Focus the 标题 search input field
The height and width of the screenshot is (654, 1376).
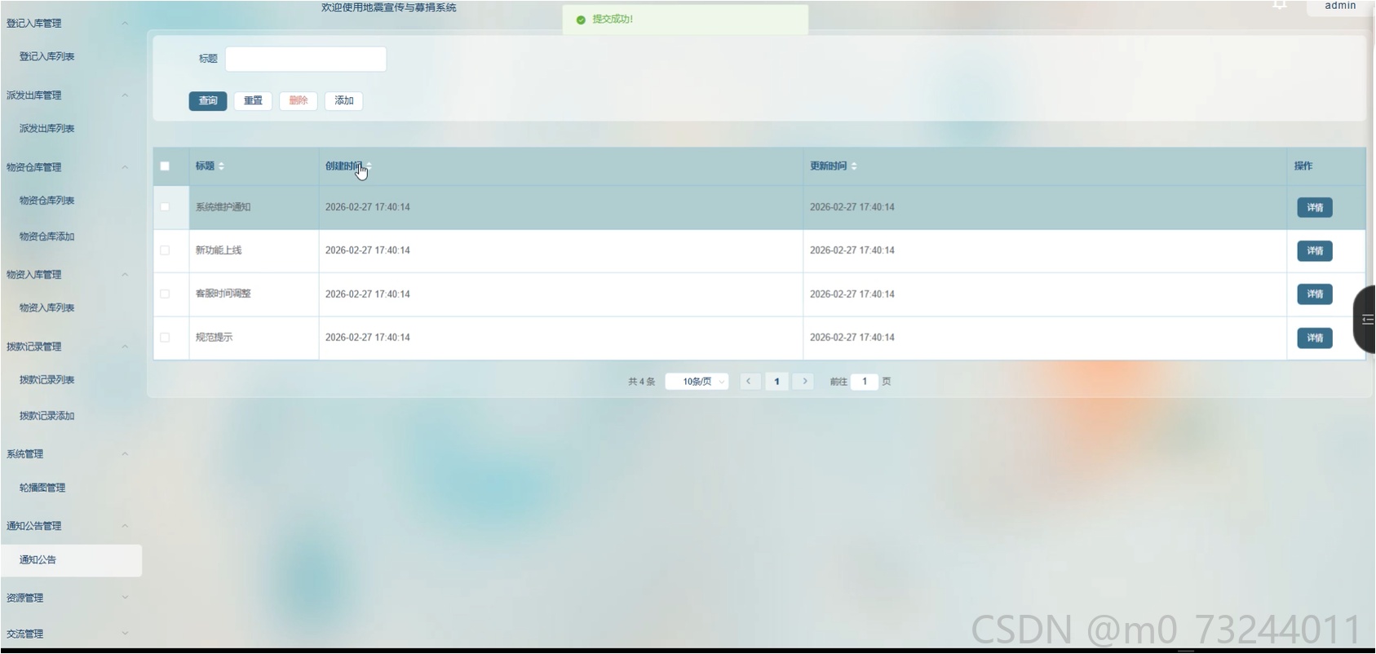click(x=306, y=59)
